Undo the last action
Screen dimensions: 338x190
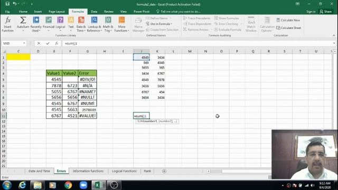[15, 4]
